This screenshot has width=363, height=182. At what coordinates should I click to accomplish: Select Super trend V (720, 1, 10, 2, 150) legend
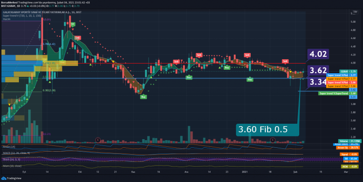point(22,16)
